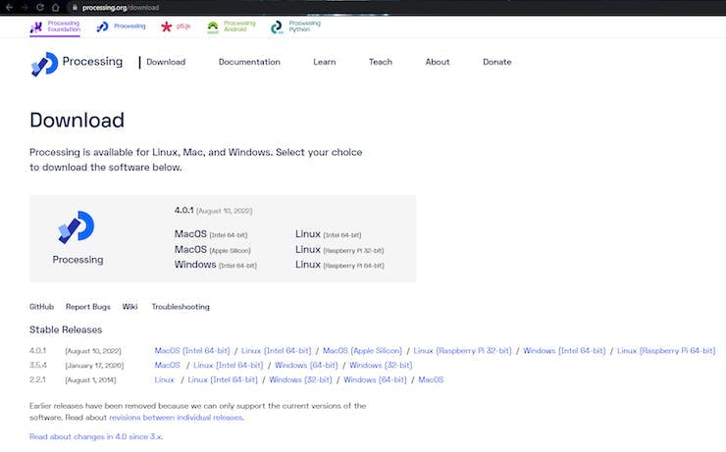Image resolution: width=726 pixels, height=452 pixels.
Task: Click 4.0.1 Windows (Intel 64-bit) release link
Action: [x=564, y=351]
